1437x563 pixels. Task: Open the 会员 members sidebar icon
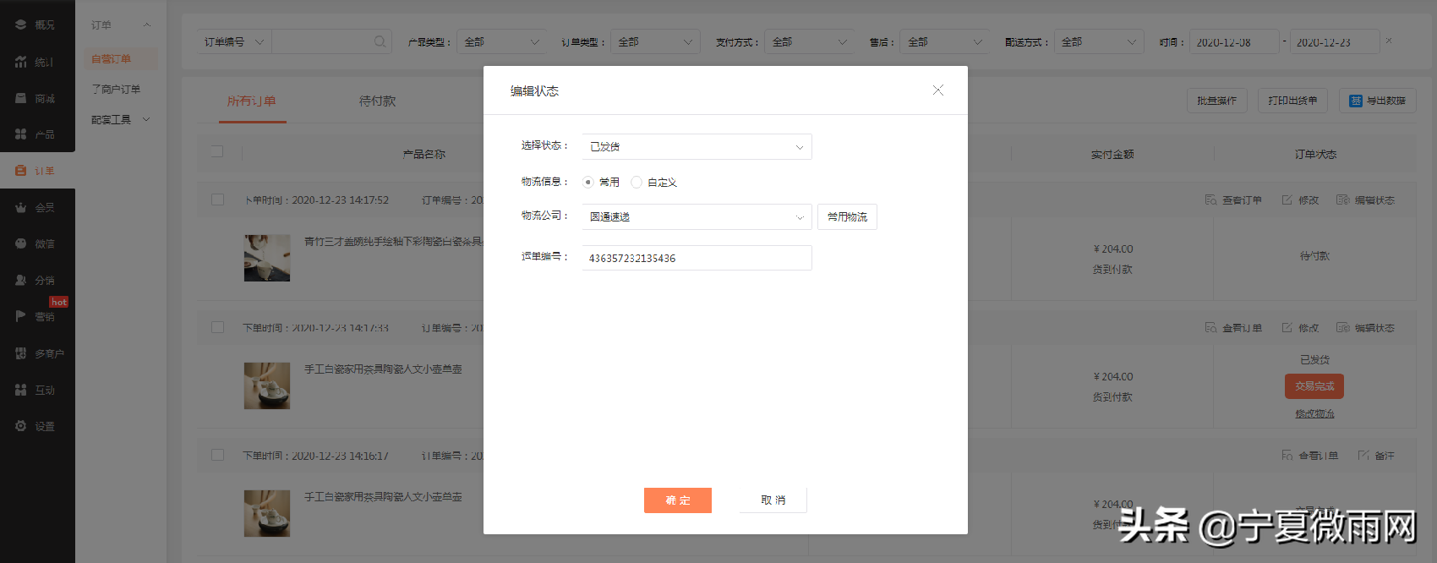(21, 207)
